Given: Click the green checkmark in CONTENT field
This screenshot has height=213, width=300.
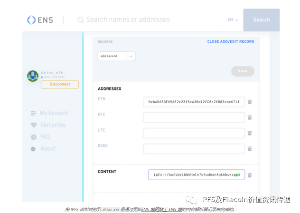Looking at the screenshot, I should [237, 175].
